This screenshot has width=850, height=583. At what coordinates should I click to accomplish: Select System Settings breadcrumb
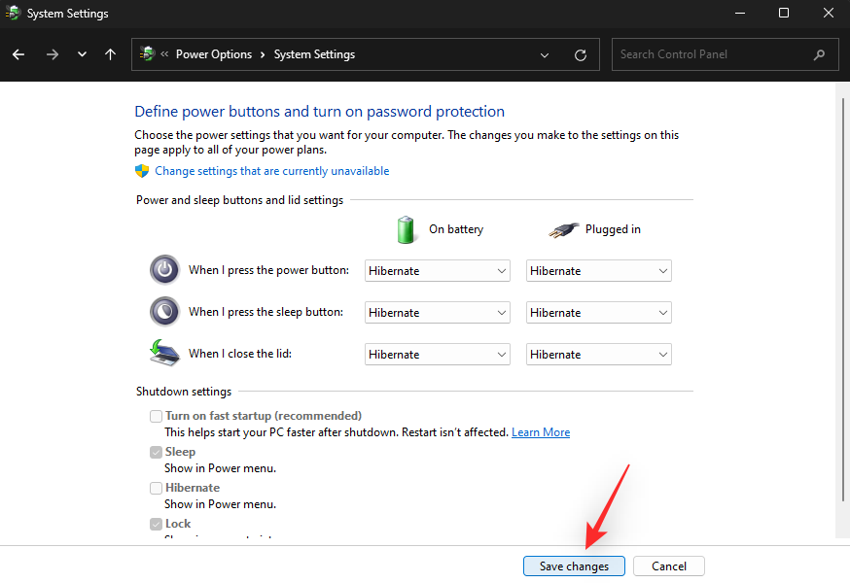tap(314, 54)
